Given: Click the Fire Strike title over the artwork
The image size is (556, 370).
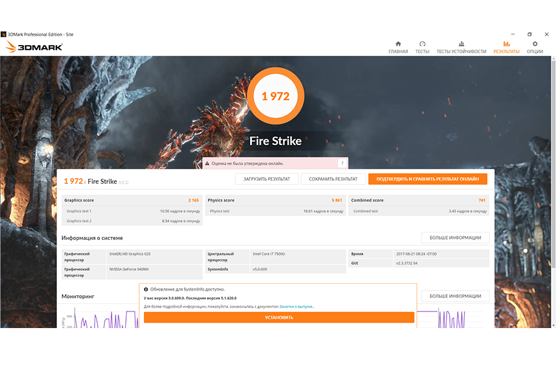Looking at the screenshot, I should pyautogui.click(x=276, y=141).
